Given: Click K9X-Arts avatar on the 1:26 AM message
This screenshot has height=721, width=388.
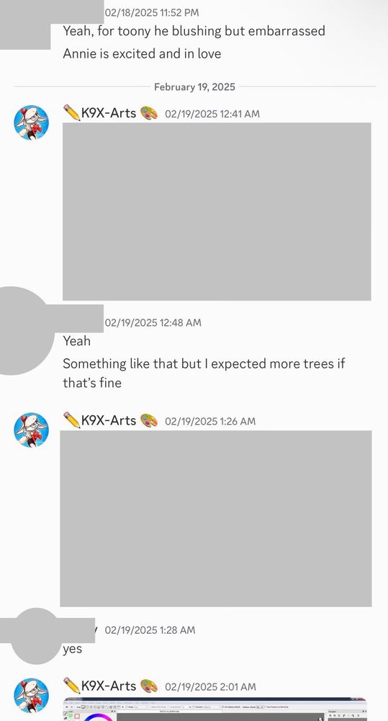Looking at the screenshot, I should point(31,430).
